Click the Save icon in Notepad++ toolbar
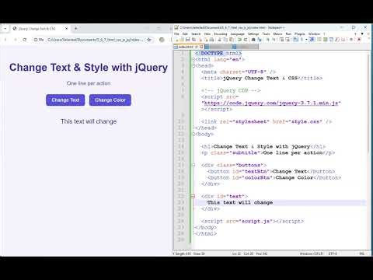Viewport: 373px width, 280px height. click(187, 40)
